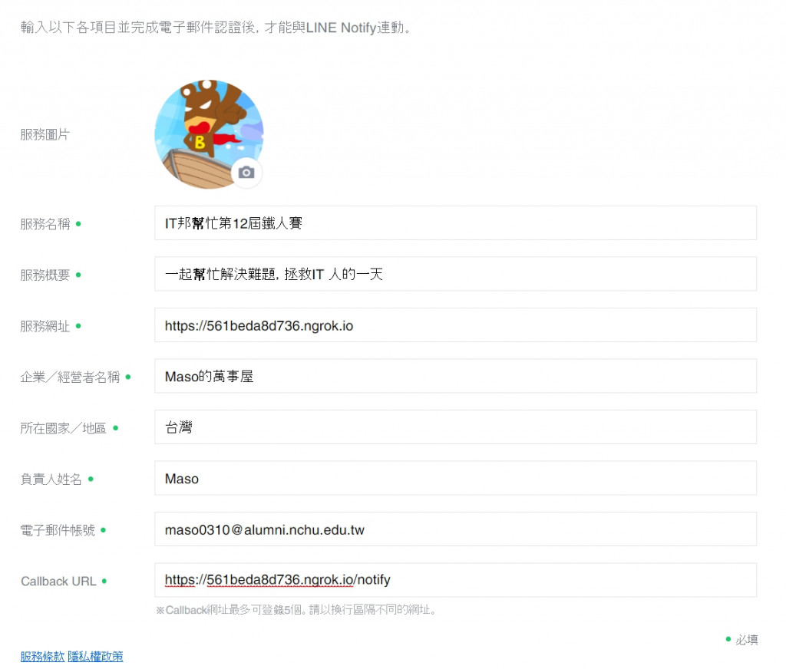
Task: Click into the 服務概要 text field
Action: click(455, 274)
